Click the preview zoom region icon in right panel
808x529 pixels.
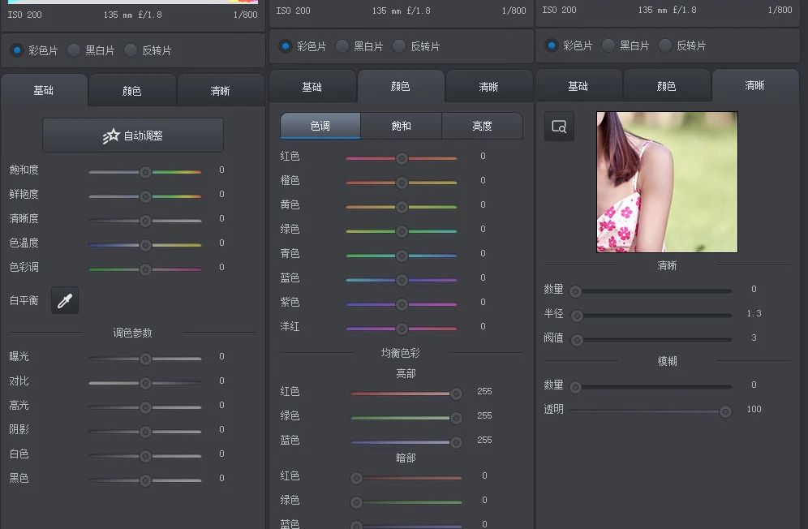click(x=559, y=127)
